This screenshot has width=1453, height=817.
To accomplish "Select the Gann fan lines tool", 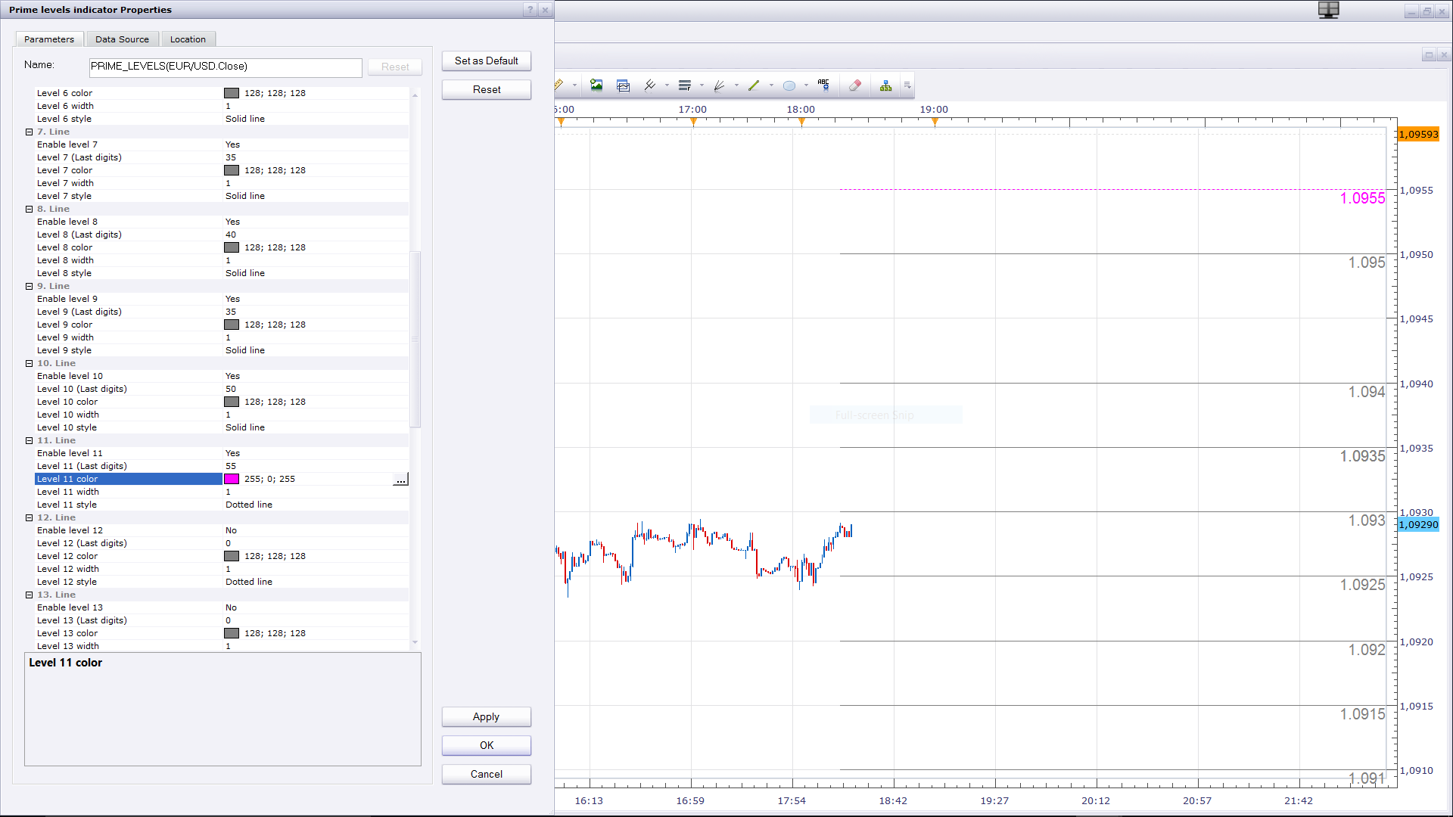I will (x=719, y=85).
